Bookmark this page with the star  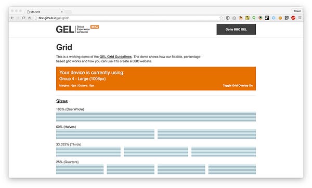tap(221, 18)
